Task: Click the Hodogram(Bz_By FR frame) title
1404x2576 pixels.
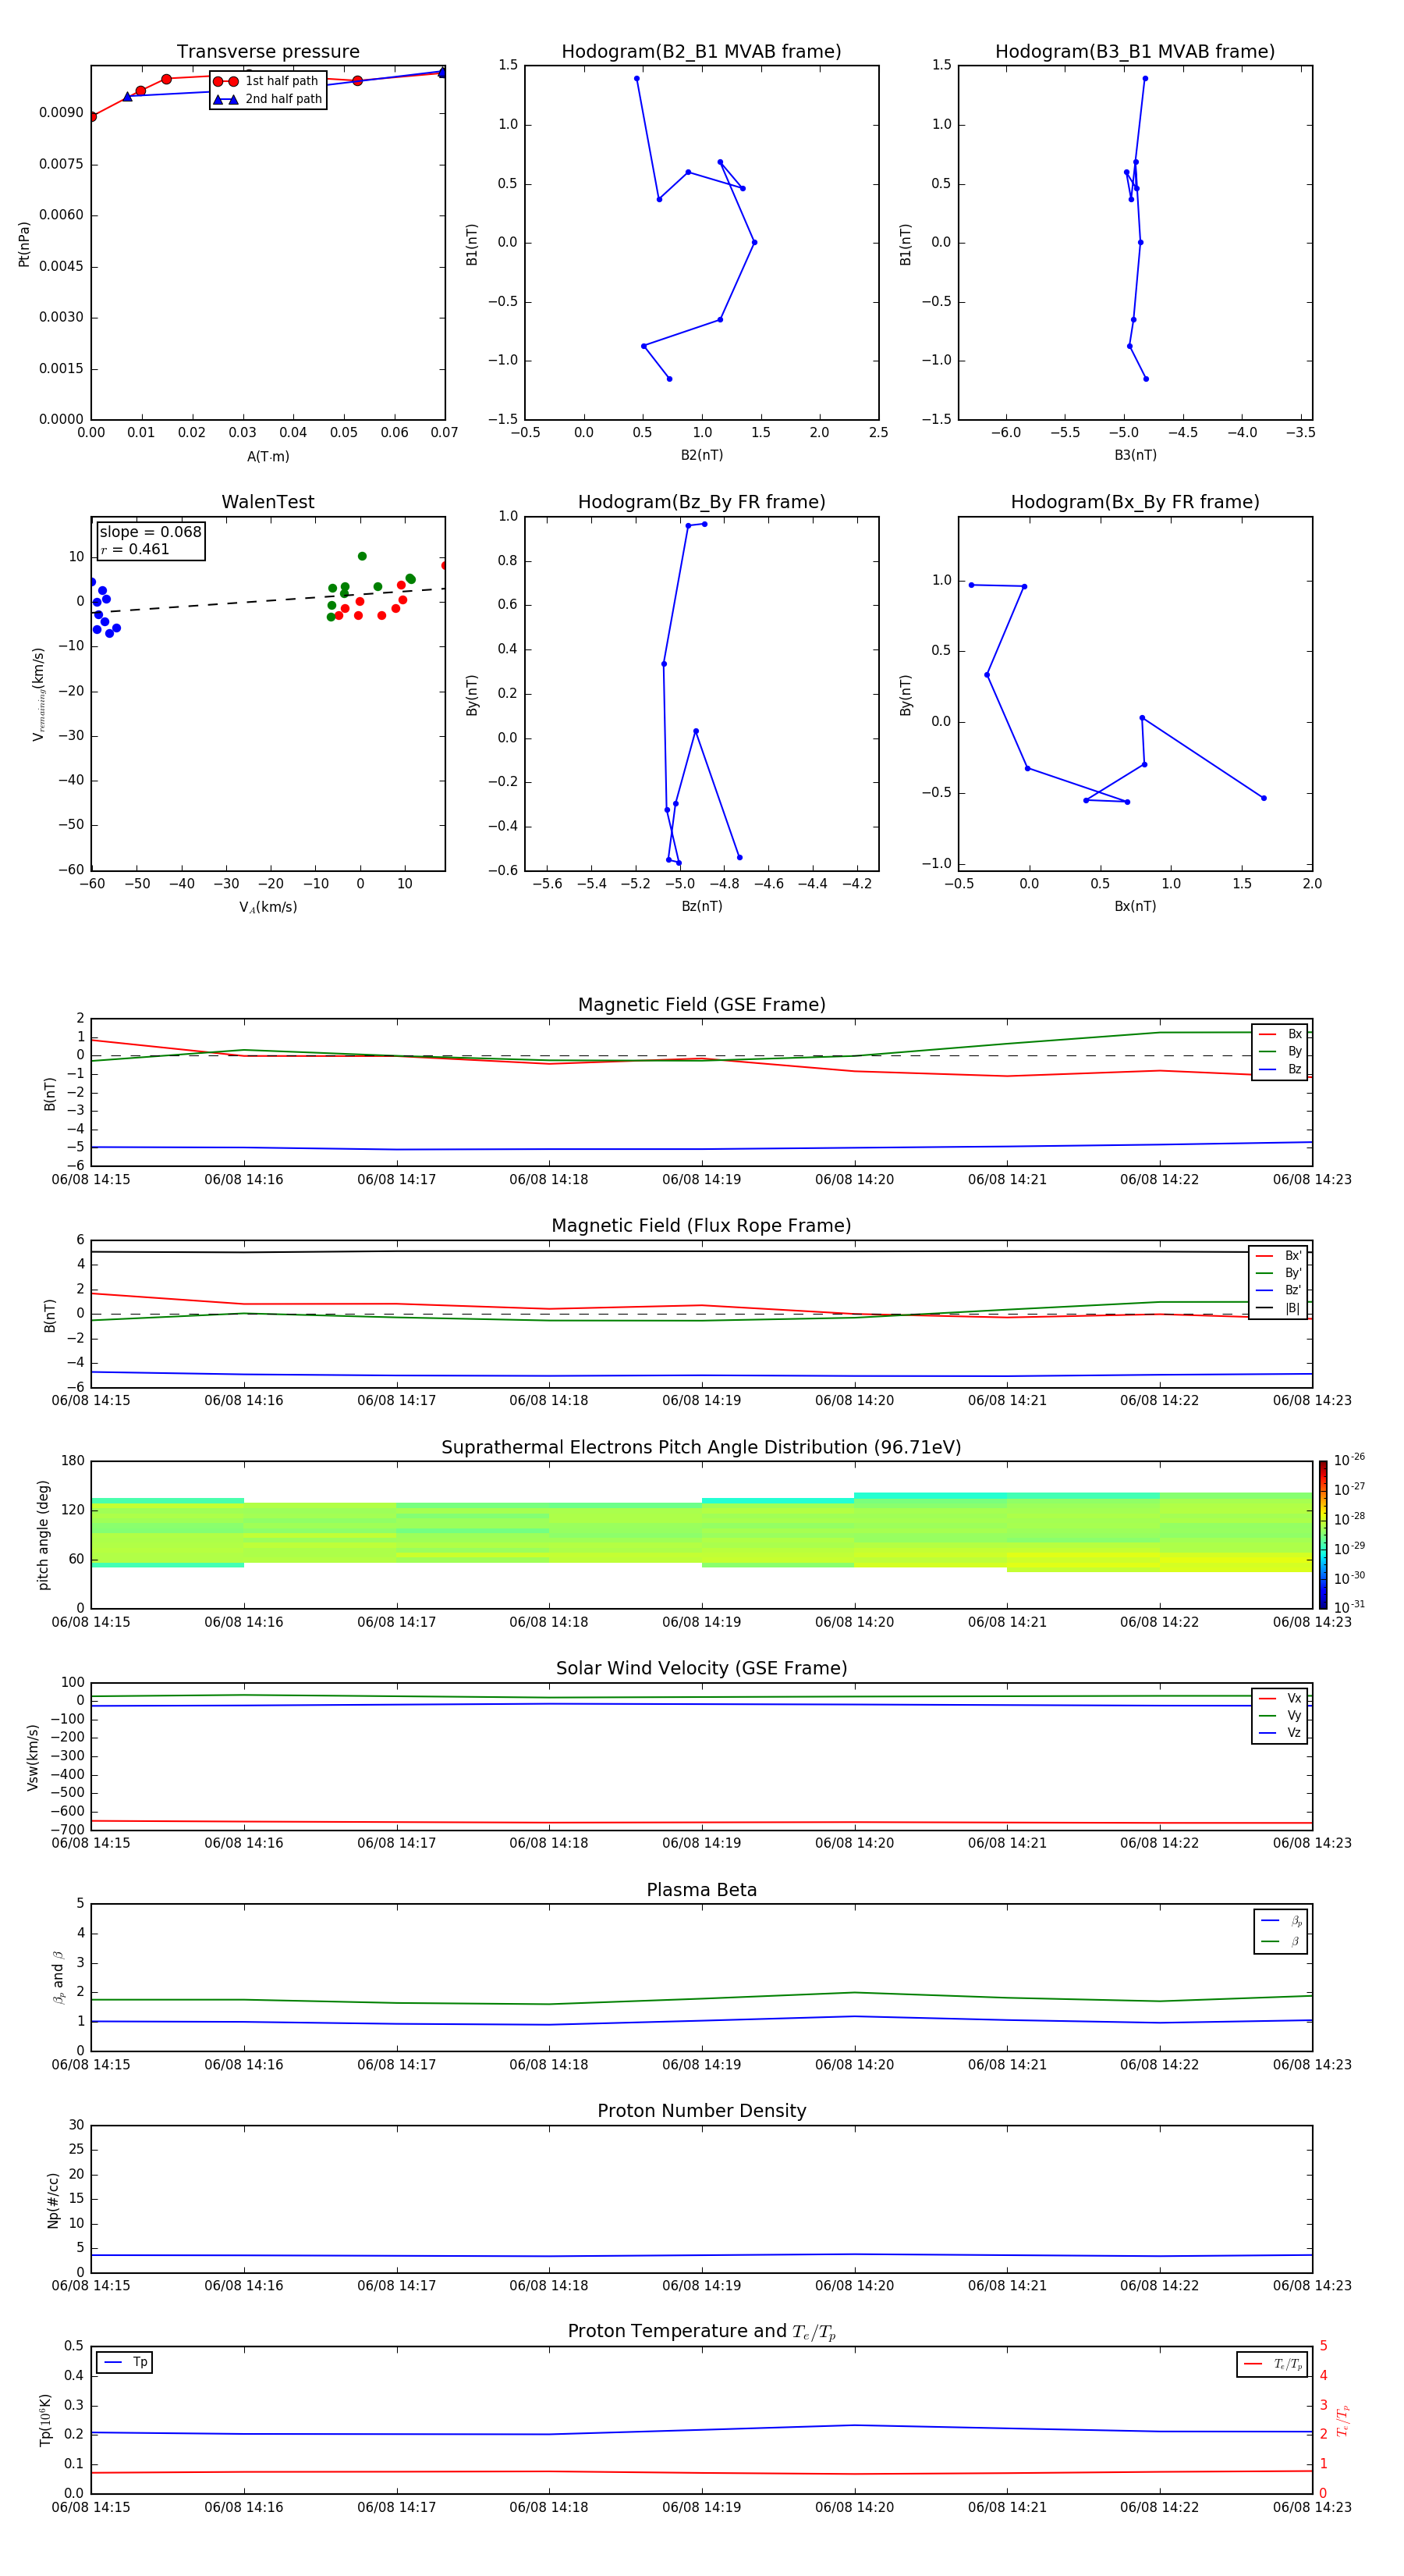Action: point(701,502)
